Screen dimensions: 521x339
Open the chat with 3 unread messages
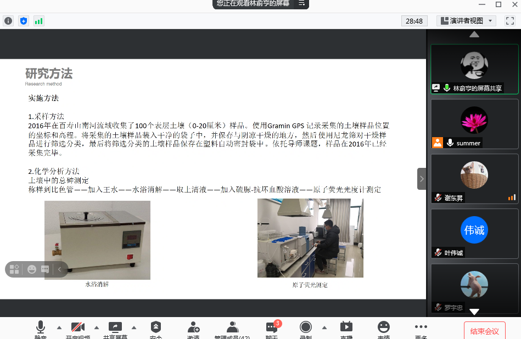272,328
